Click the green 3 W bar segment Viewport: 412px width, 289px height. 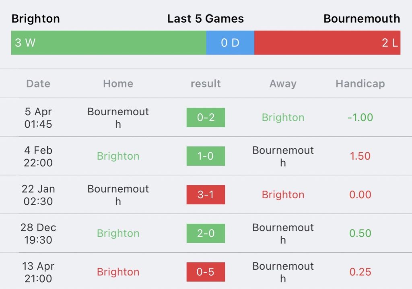[x=109, y=43]
